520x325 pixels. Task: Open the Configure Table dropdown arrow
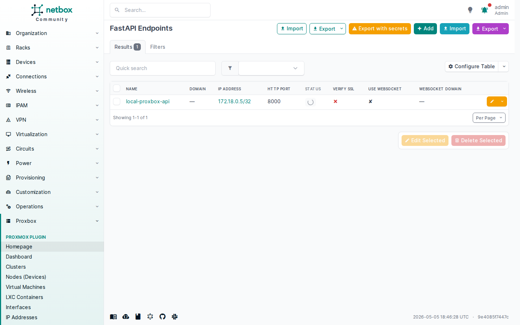coord(504,66)
